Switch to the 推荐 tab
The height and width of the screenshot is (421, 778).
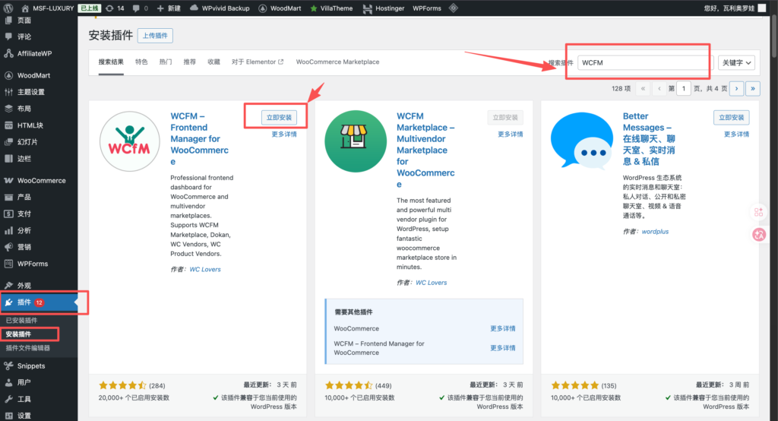point(189,62)
